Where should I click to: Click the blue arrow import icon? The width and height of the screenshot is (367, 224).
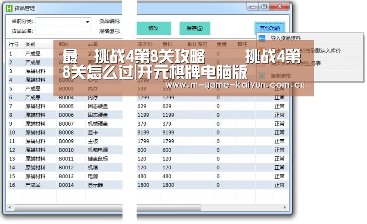coord(262,38)
